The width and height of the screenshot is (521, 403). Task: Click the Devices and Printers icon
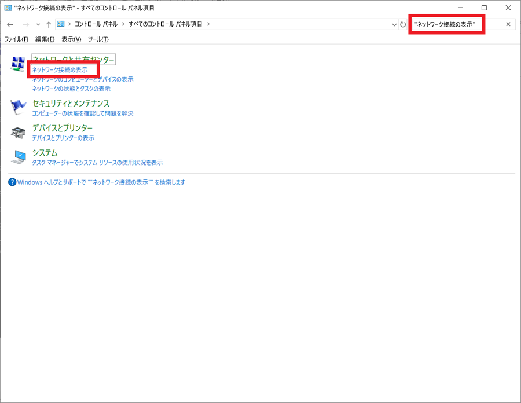(17, 132)
